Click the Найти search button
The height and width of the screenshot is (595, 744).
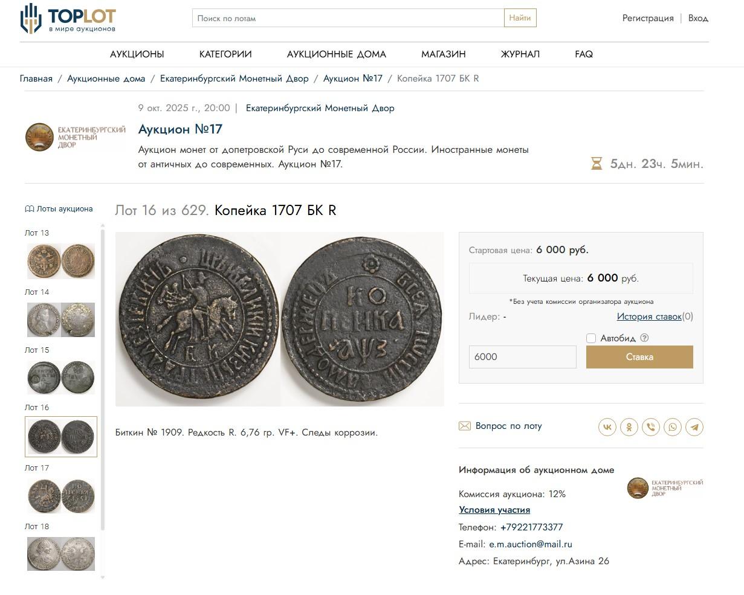click(x=520, y=18)
